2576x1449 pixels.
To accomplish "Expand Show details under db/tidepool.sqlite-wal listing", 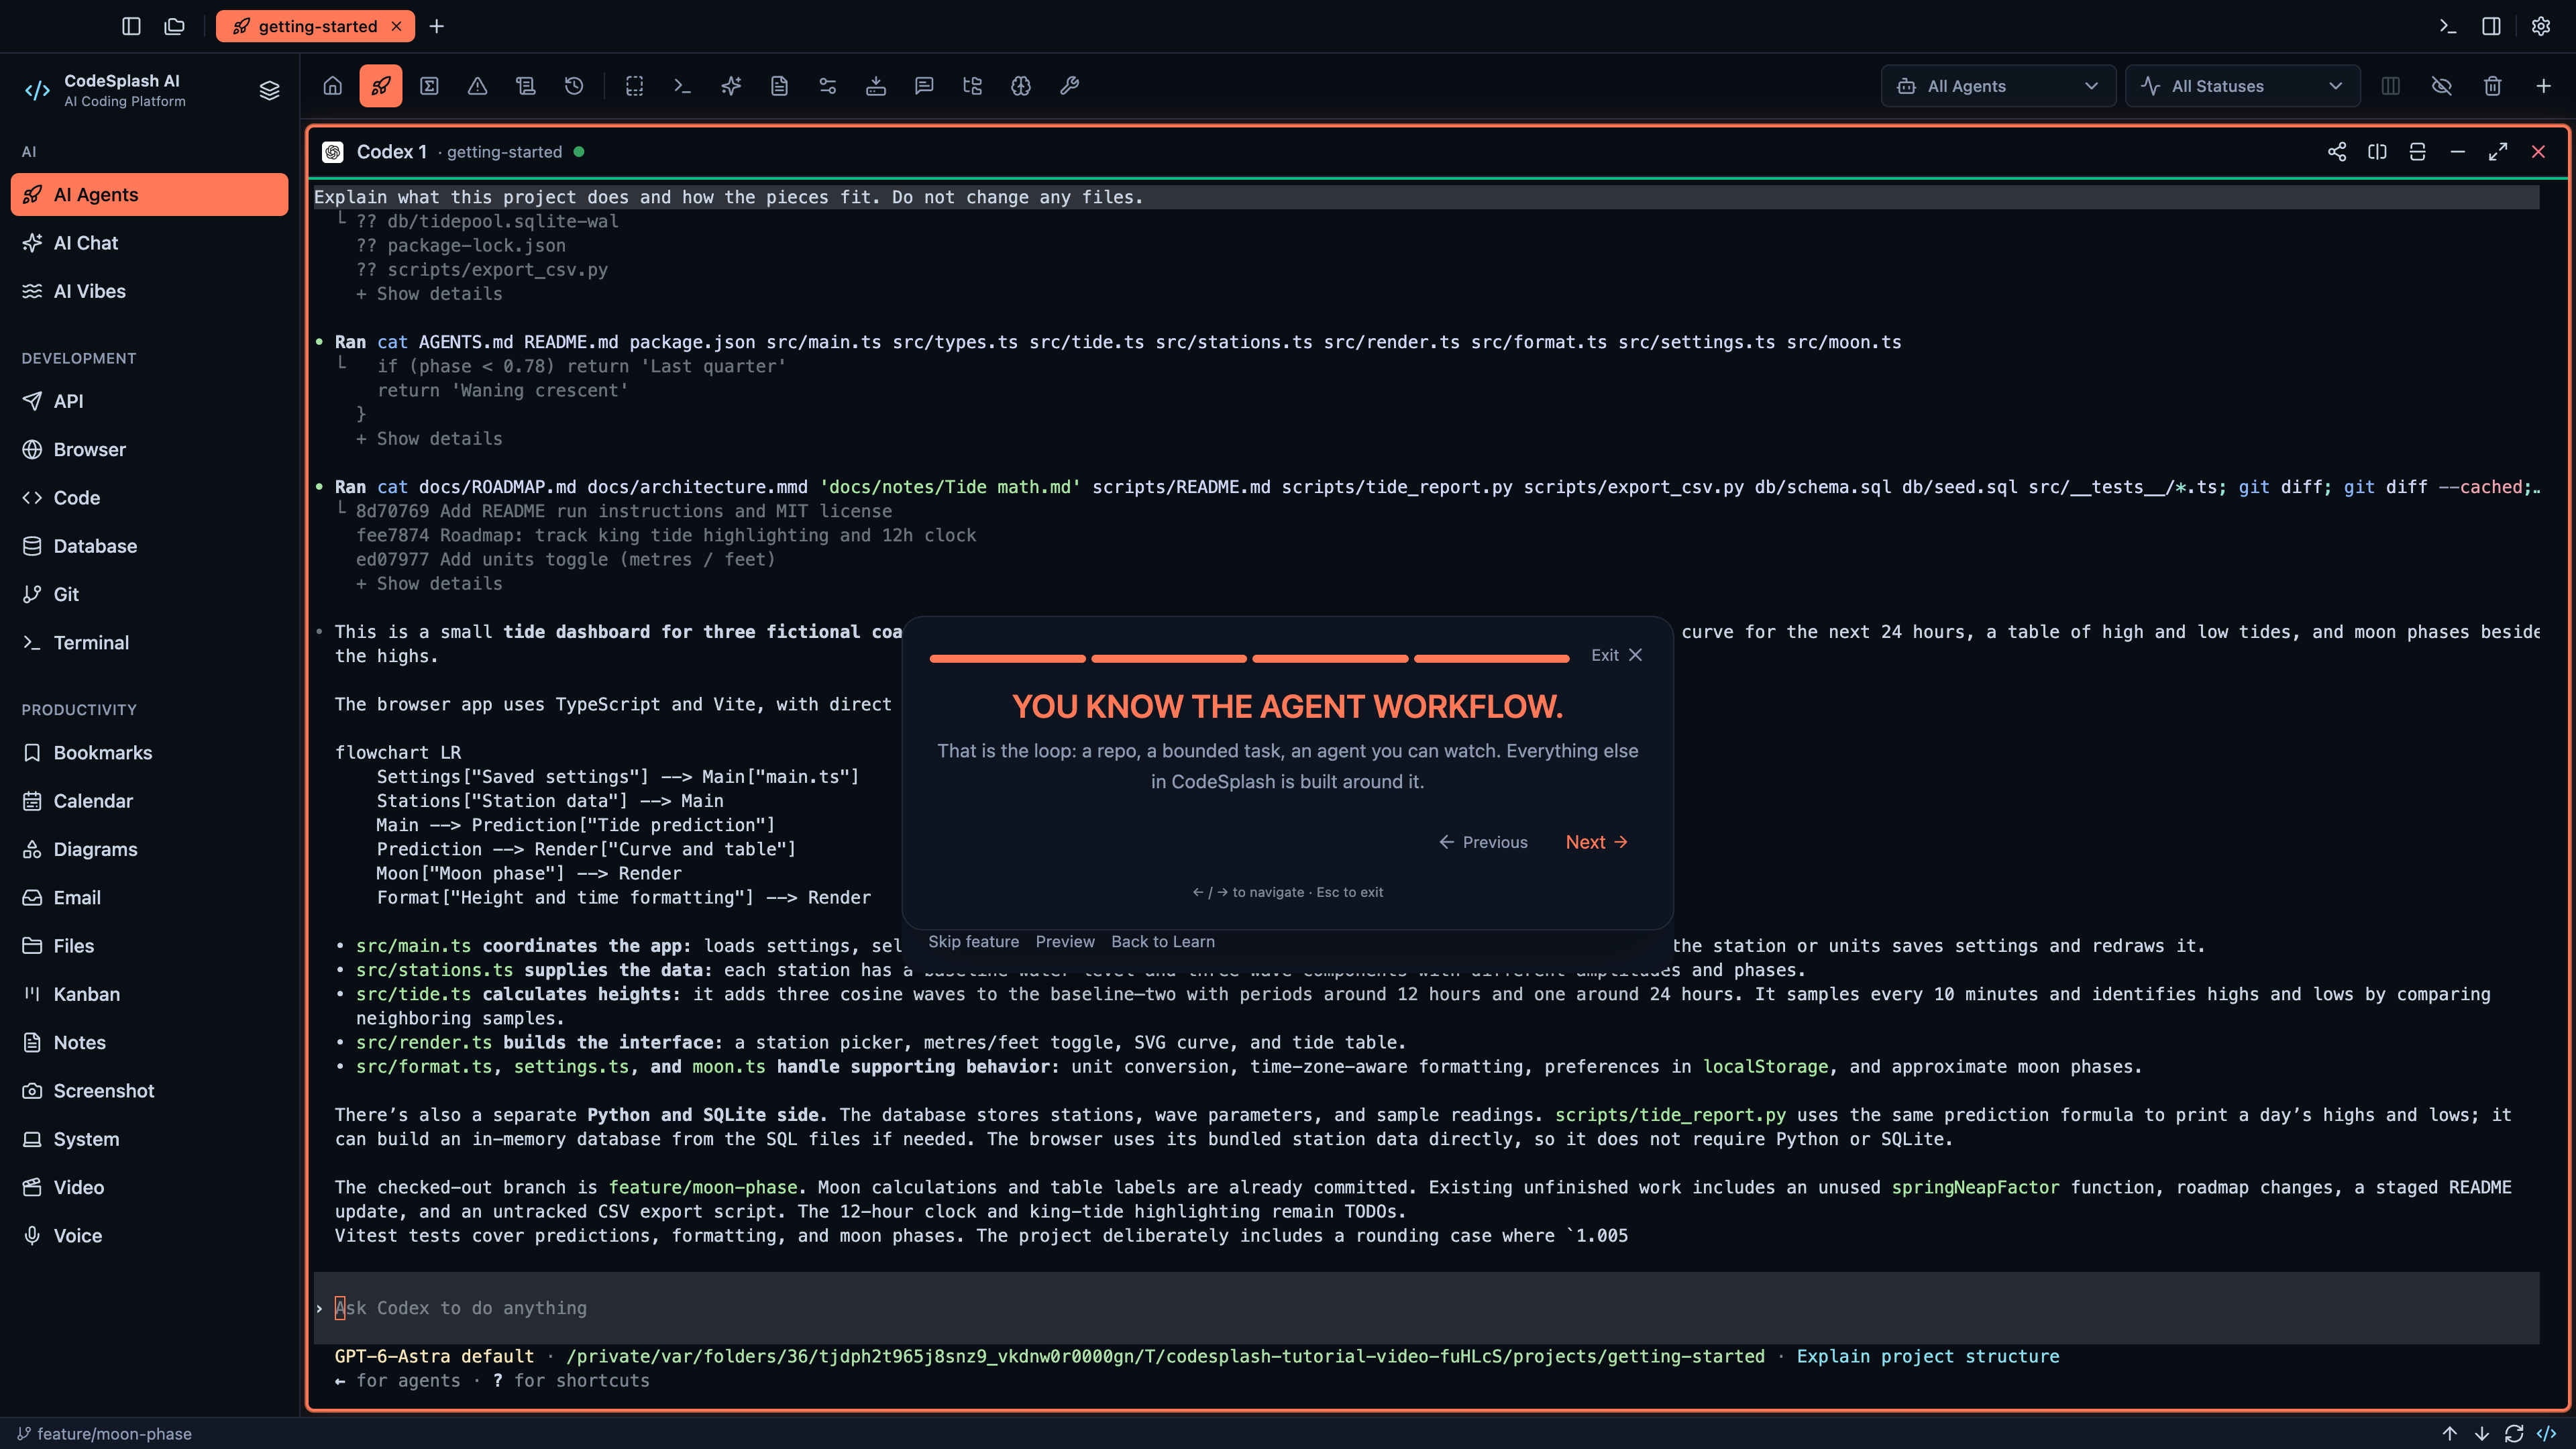I will [x=430, y=294].
